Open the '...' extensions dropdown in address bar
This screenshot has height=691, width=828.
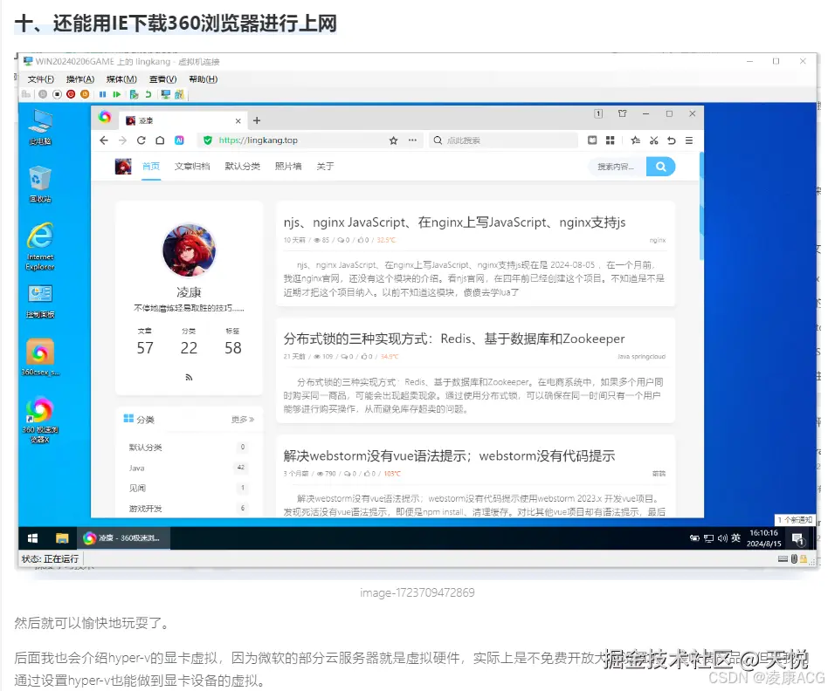412,141
